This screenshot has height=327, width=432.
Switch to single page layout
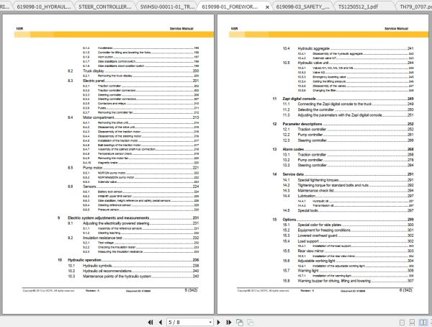tap(402, 322)
